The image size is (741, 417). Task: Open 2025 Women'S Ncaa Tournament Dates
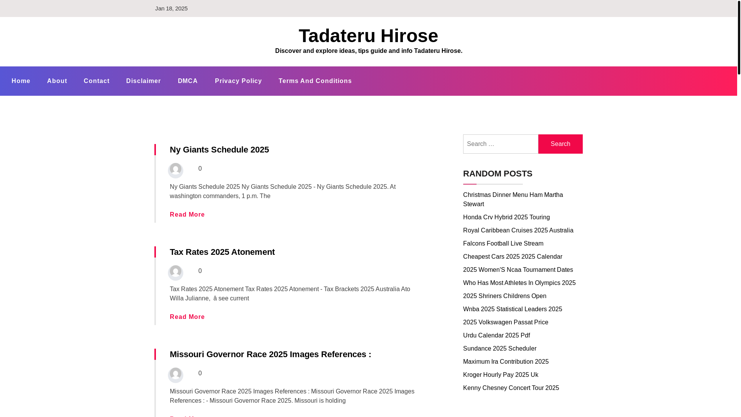click(518, 270)
